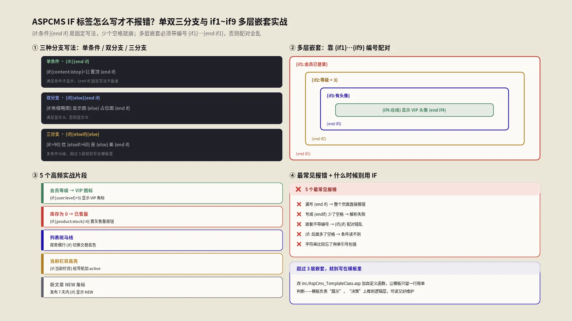Click the '单条件 · {if:}{end if}' label
572x321 pixels.
click(x=68, y=61)
